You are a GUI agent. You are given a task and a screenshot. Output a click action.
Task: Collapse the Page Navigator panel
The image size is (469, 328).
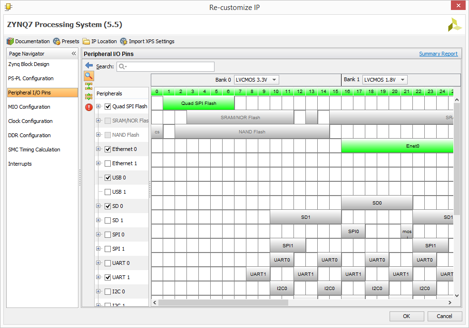coord(74,54)
